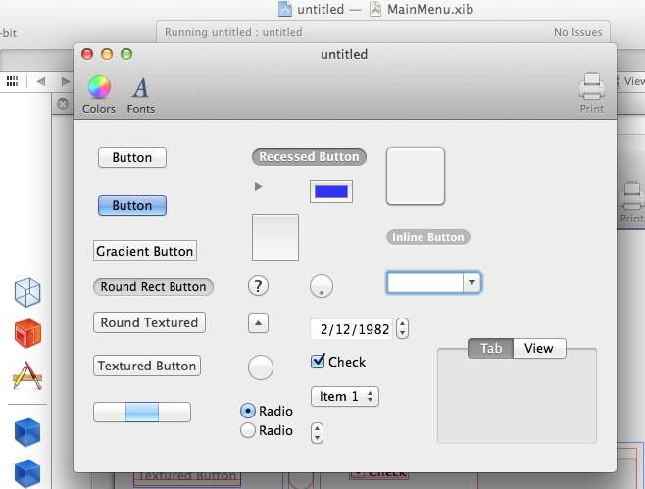
Task: Toggle the Check checkbox
Action: click(x=318, y=362)
